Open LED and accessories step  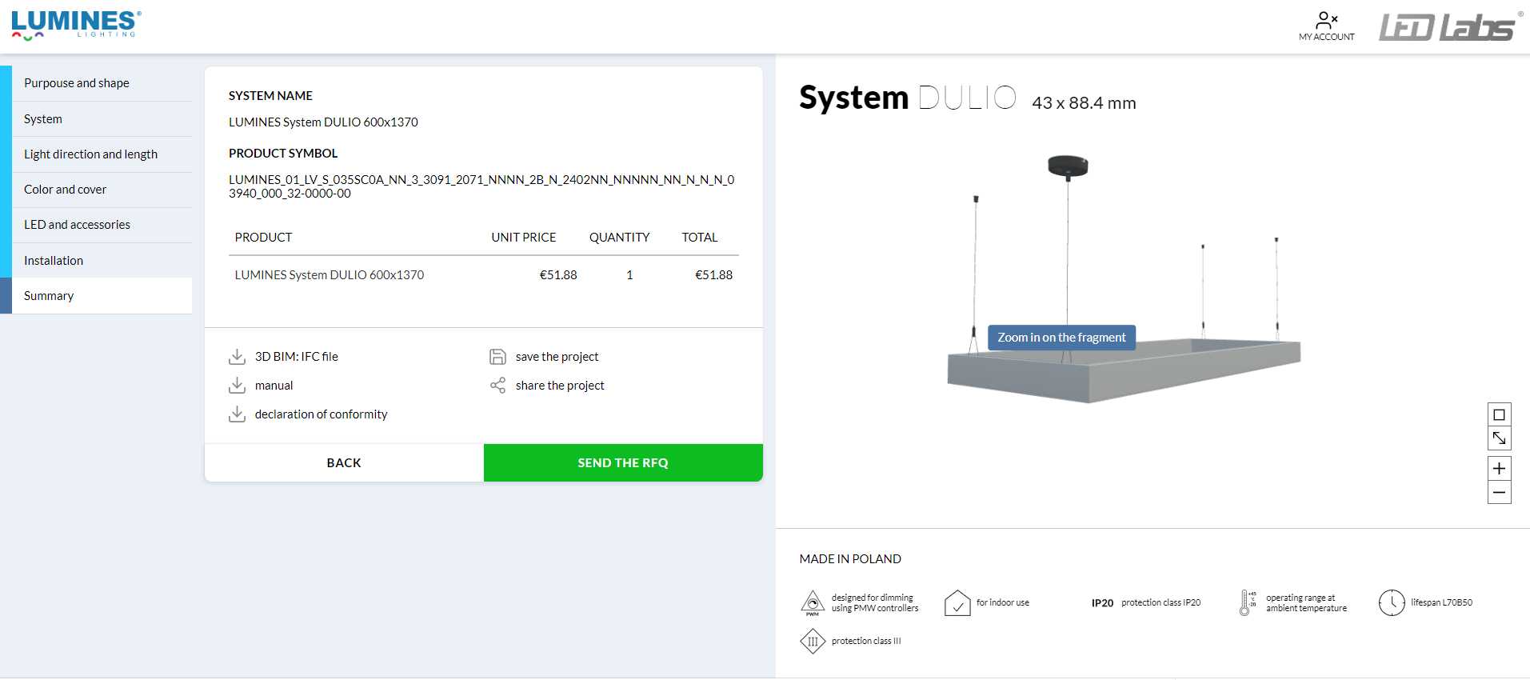click(102, 225)
